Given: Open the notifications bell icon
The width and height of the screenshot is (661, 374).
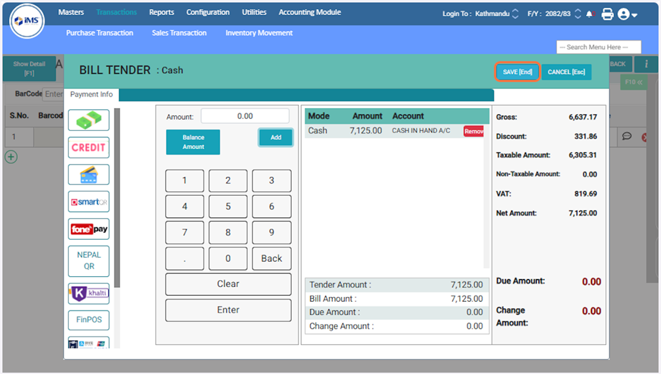Looking at the screenshot, I should (590, 14).
